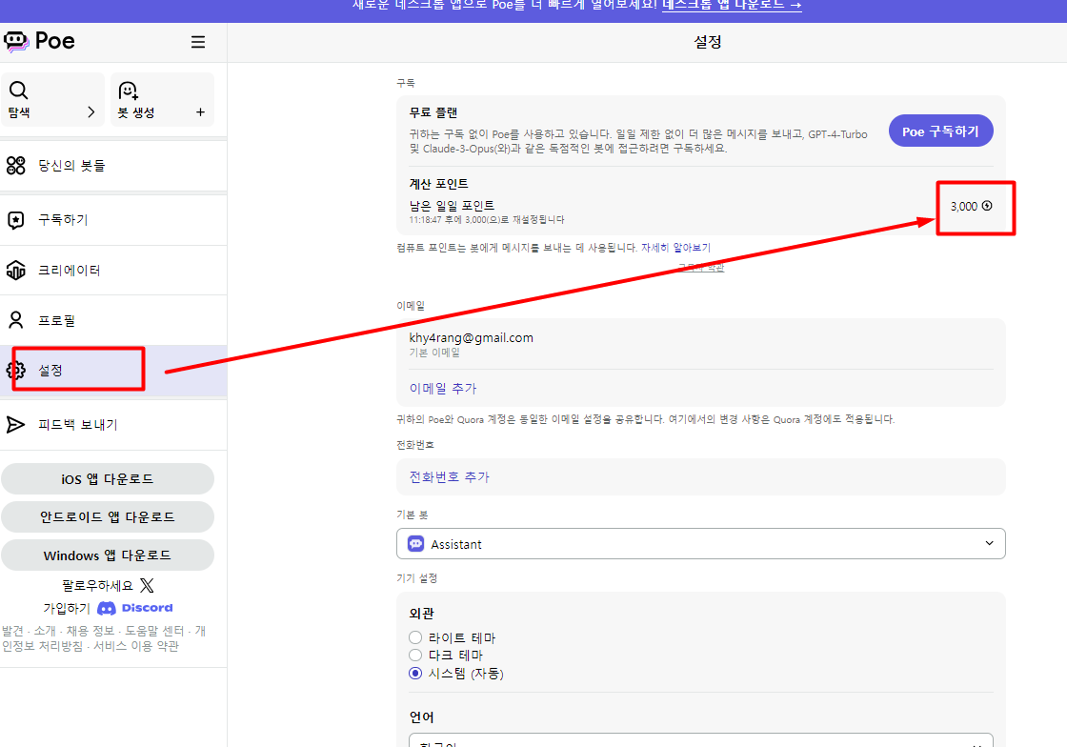
Task: Click the person icon for 프로필
Action: pos(15,320)
